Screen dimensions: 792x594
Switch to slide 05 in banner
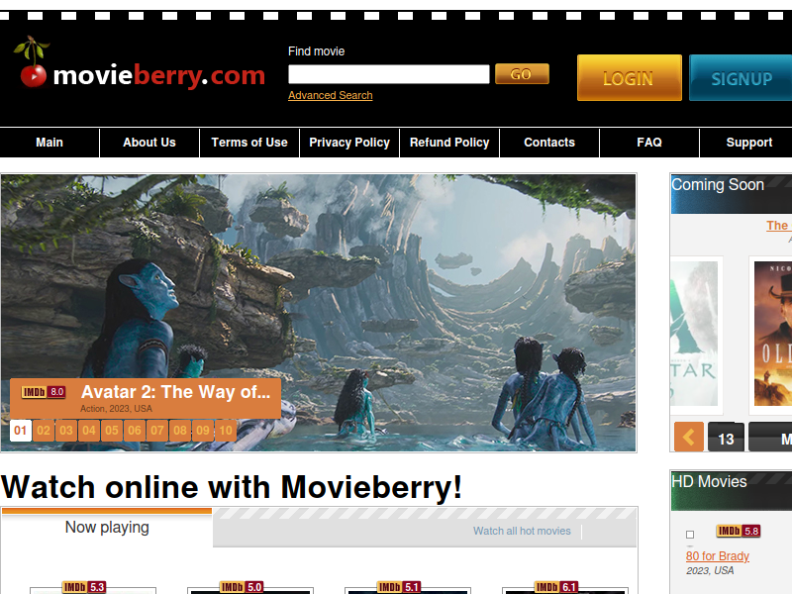coord(112,431)
